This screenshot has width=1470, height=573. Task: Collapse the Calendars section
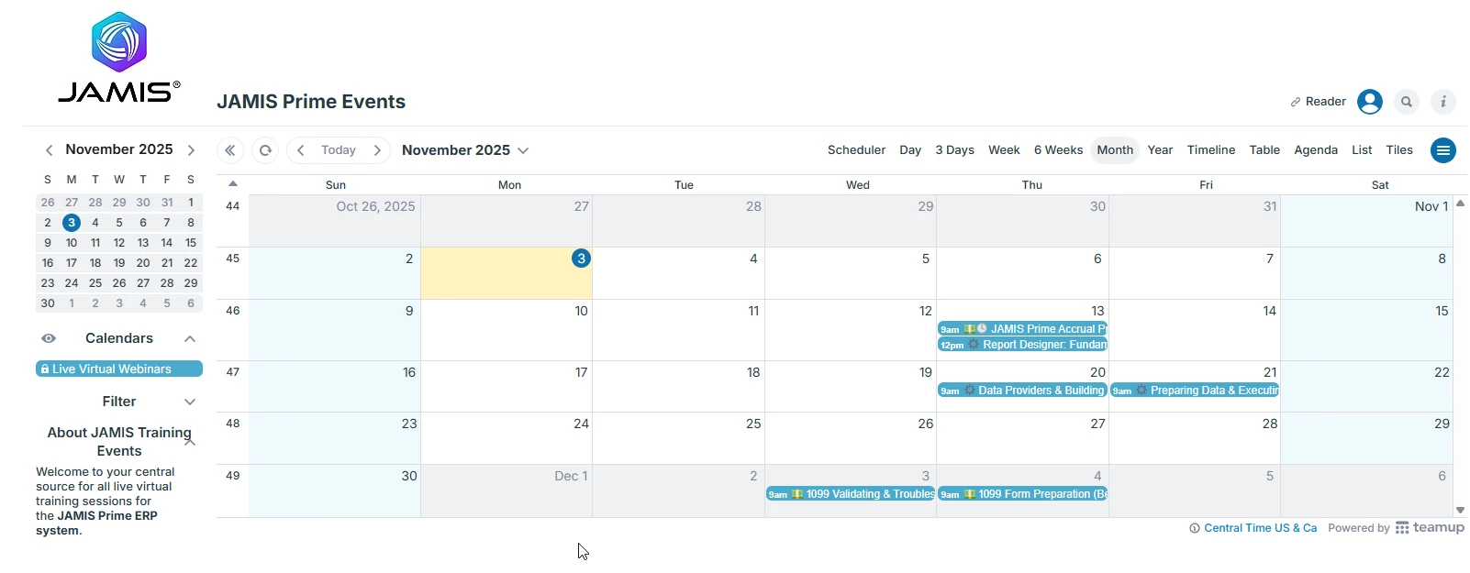(190, 338)
